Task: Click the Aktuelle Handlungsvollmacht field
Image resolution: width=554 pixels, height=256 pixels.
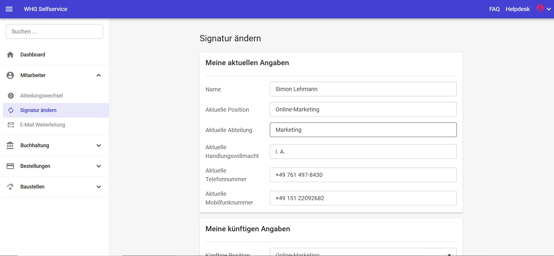Action: (x=363, y=152)
